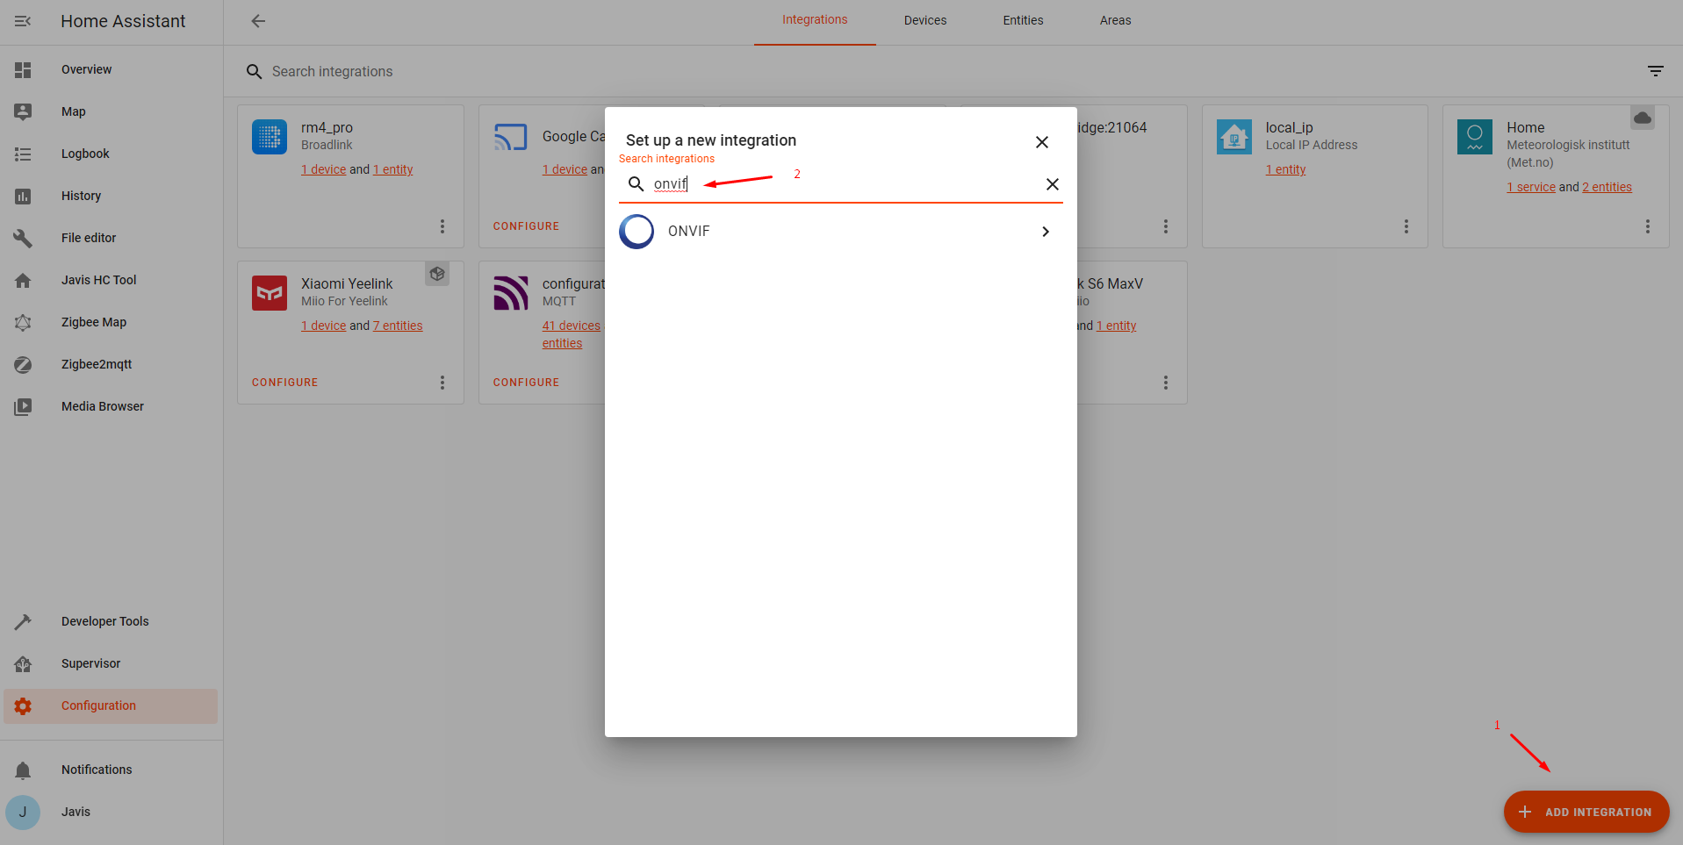The height and width of the screenshot is (845, 1683).
Task: Open the File editor wrench icon
Action: pos(23,238)
